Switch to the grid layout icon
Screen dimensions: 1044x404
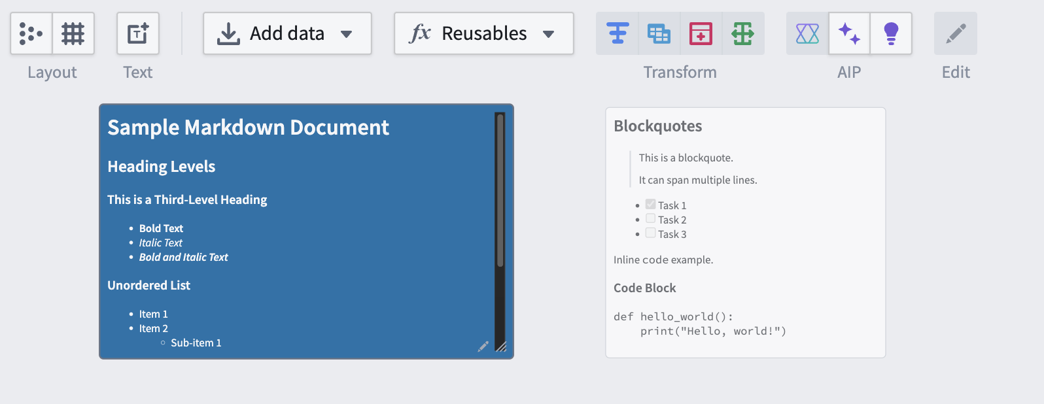73,33
